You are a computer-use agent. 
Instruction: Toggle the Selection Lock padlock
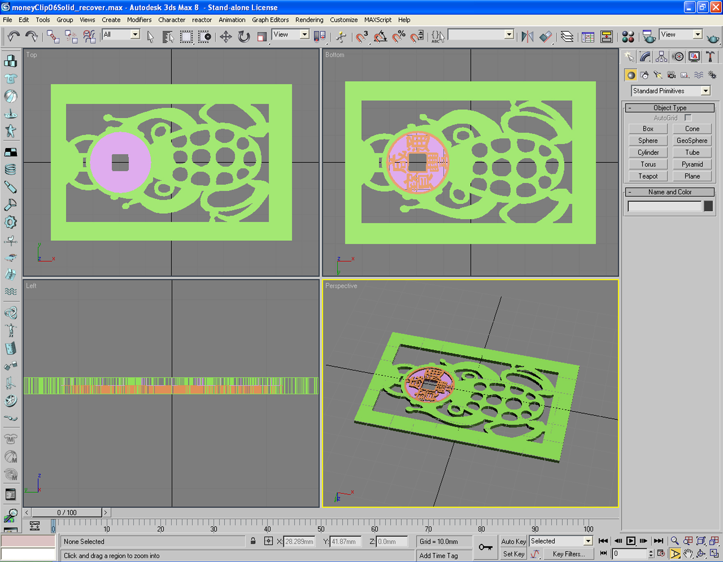(253, 541)
